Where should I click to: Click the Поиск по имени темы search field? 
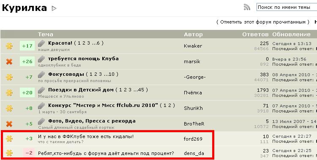point(287,7)
